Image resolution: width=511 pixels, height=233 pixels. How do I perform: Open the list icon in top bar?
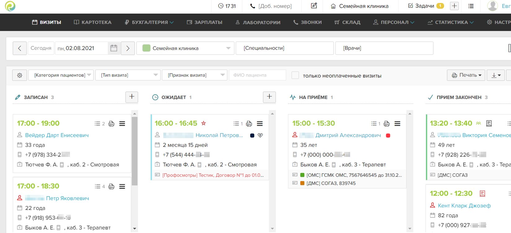471,6
